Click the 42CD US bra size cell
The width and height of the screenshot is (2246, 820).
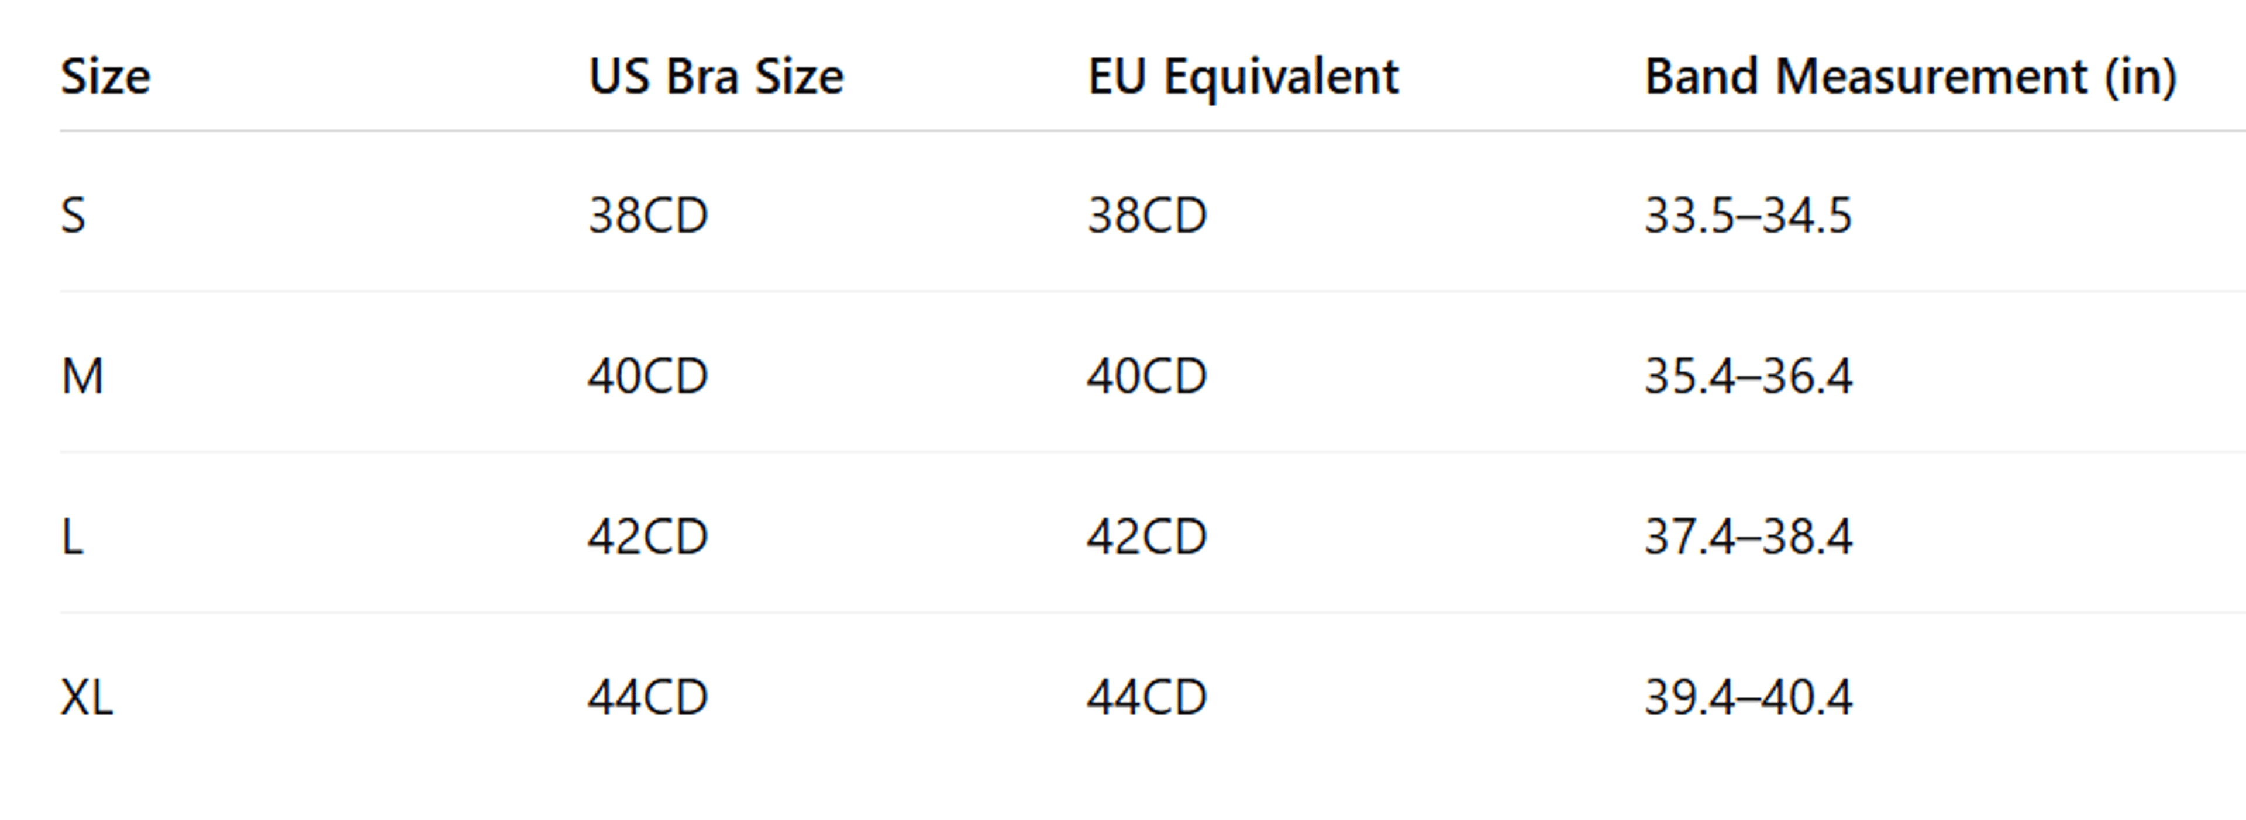(648, 537)
